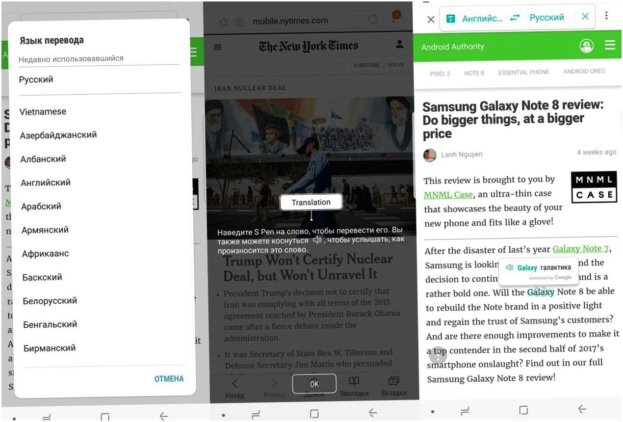The height and width of the screenshot is (422, 623).
Task: Tap back arrow in right phone navbar
Action: click(582, 409)
